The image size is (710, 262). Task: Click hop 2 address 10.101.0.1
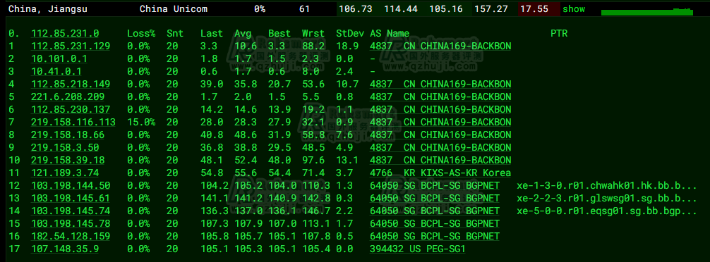[x=59, y=58]
